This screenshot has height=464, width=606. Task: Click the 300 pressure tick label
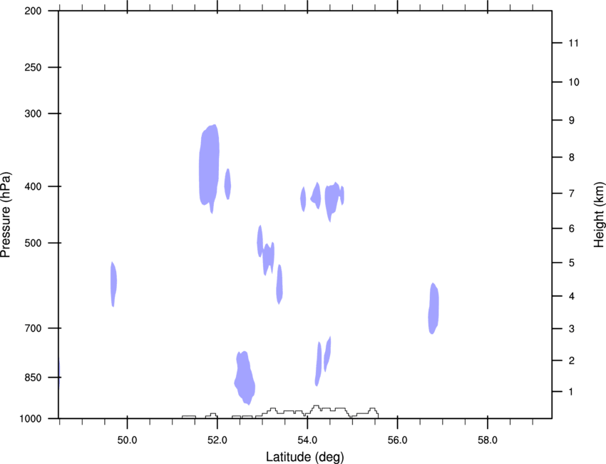pyautogui.click(x=33, y=114)
